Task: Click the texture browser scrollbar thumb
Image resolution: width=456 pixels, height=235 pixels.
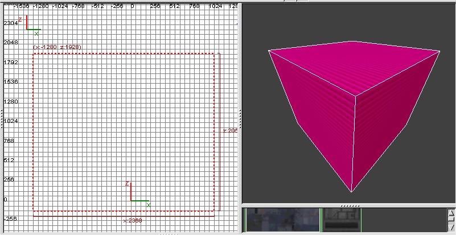Action: (x=451, y=220)
